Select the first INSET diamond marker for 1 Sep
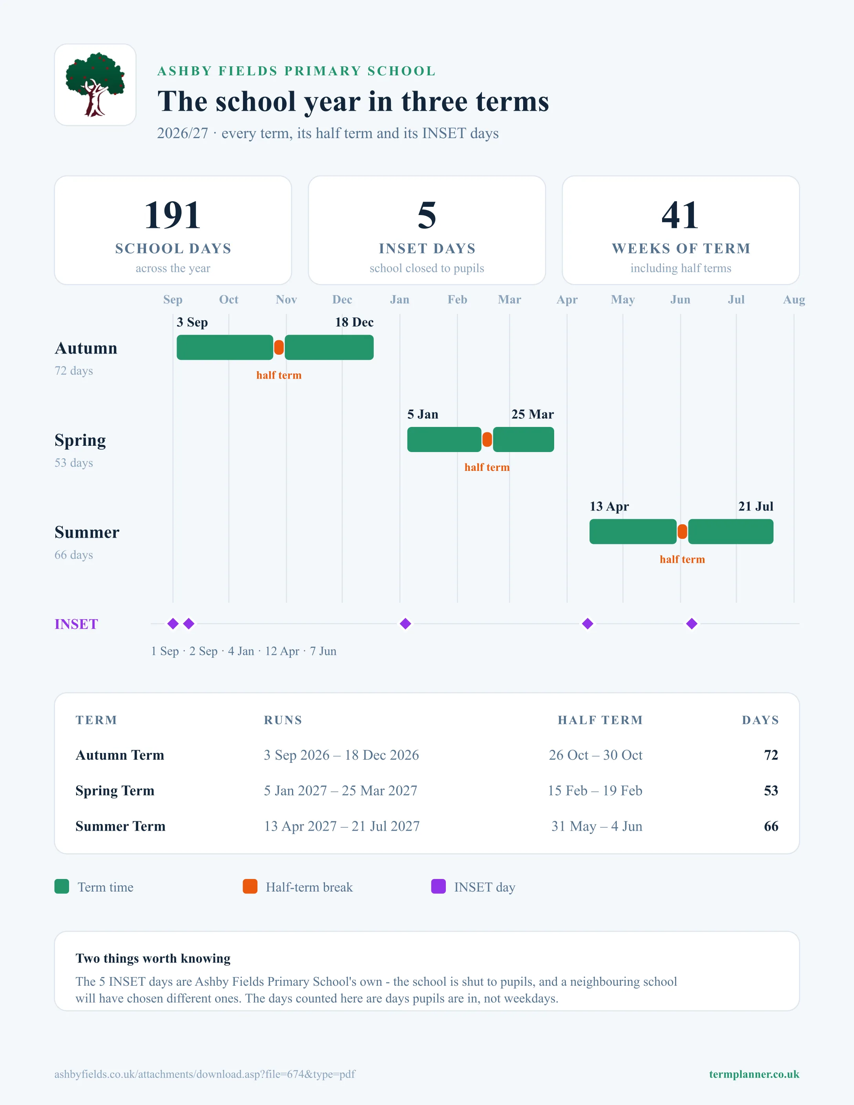The image size is (854, 1105). tap(173, 624)
